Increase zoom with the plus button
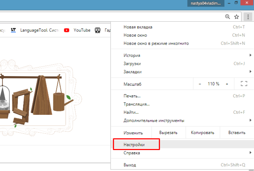Screen dimensions: 254x171 [x=227, y=84]
